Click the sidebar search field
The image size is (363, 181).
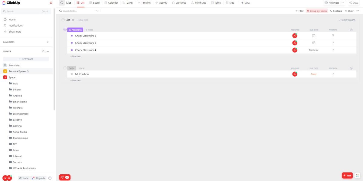pyautogui.click(x=26, y=11)
